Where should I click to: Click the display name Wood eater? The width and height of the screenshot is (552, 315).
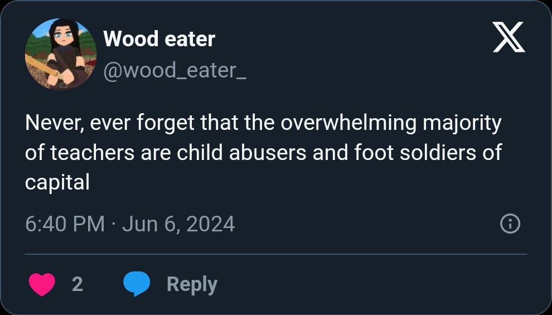pyautogui.click(x=159, y=39)
